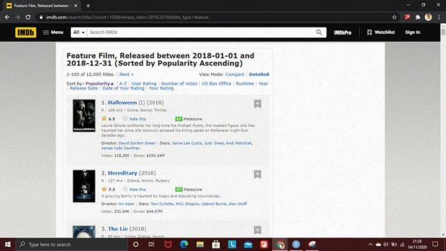Open Microsoft Store from taskbar

pyautogui.click(x=216, y=245)
